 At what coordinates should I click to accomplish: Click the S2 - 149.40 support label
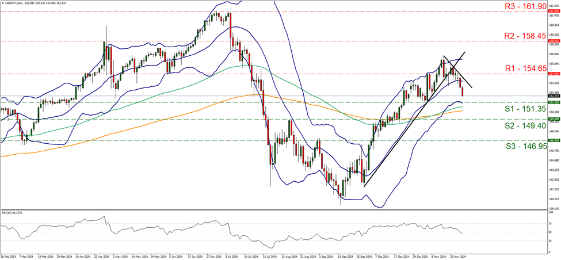(525, 125)
